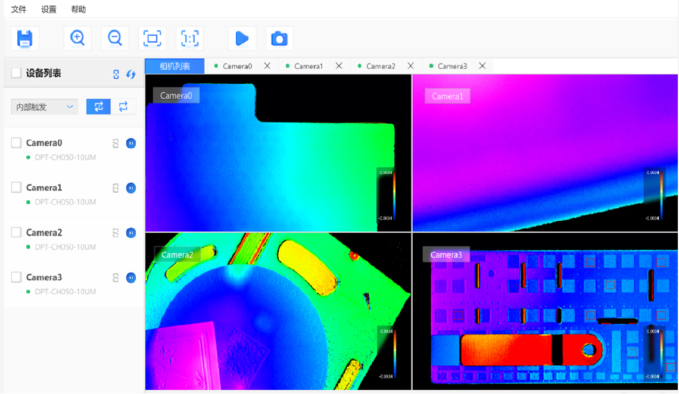Check the Camera1 device checkbox
The width and height of the screenshot is (679, 394).
(x=17, y=187)
